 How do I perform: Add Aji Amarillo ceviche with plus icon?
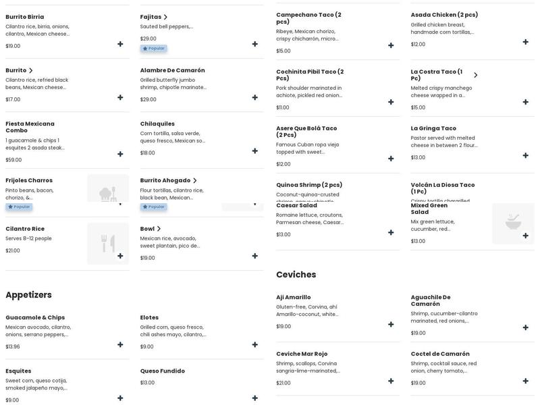[391, 324]
